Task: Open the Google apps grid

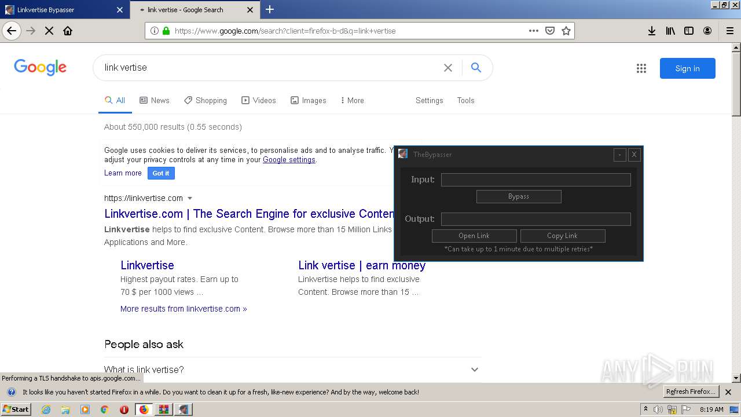Action: (x=641, y=68)
